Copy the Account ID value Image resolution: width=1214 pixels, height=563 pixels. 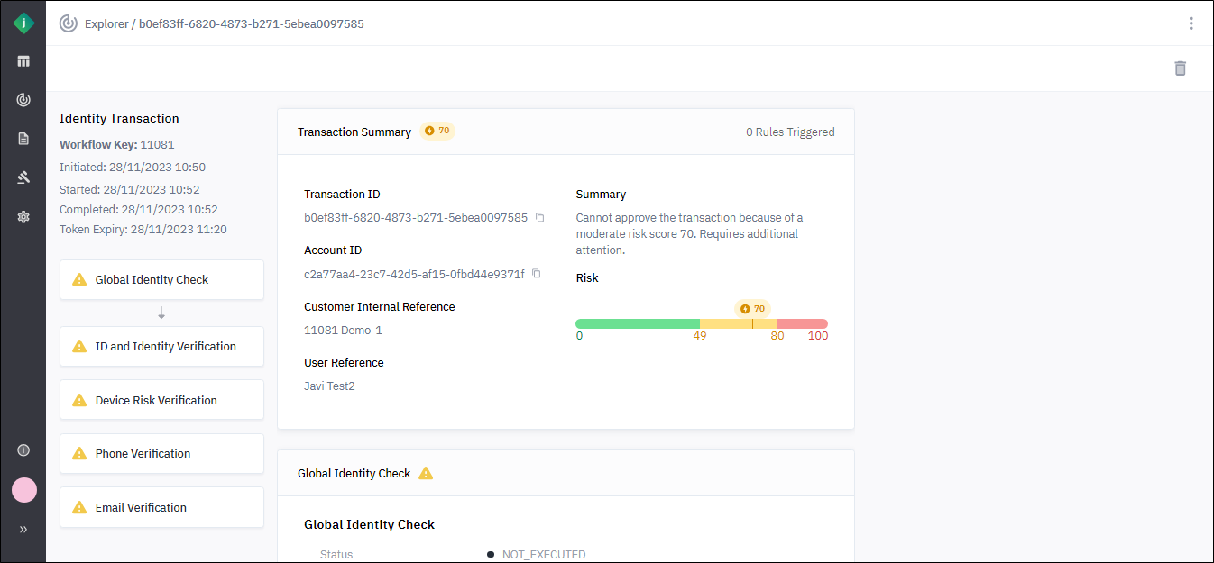pos(537,274)
